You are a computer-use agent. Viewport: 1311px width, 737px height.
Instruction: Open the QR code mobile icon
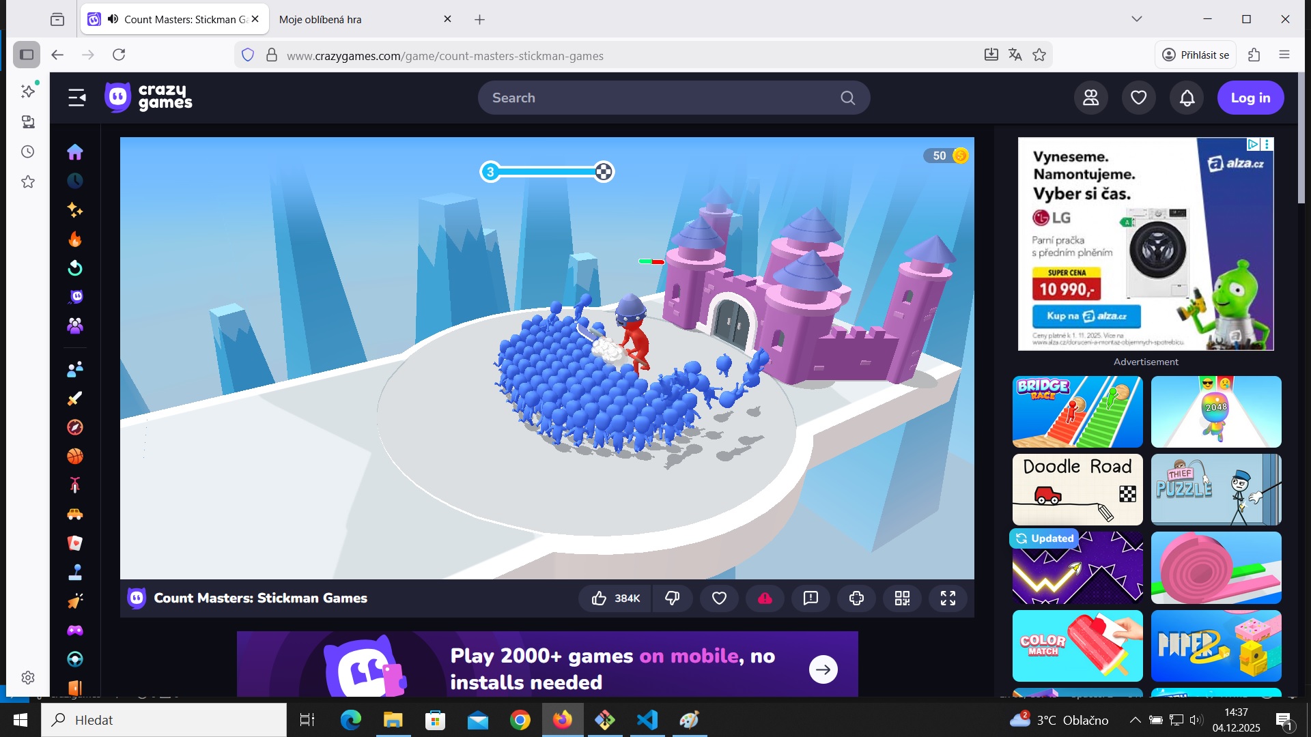902,598
